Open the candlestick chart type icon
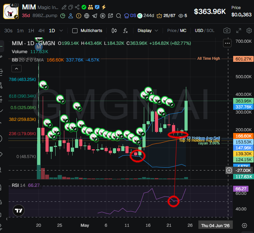Viewport: 254px width, 233px height. coord(114,31)
